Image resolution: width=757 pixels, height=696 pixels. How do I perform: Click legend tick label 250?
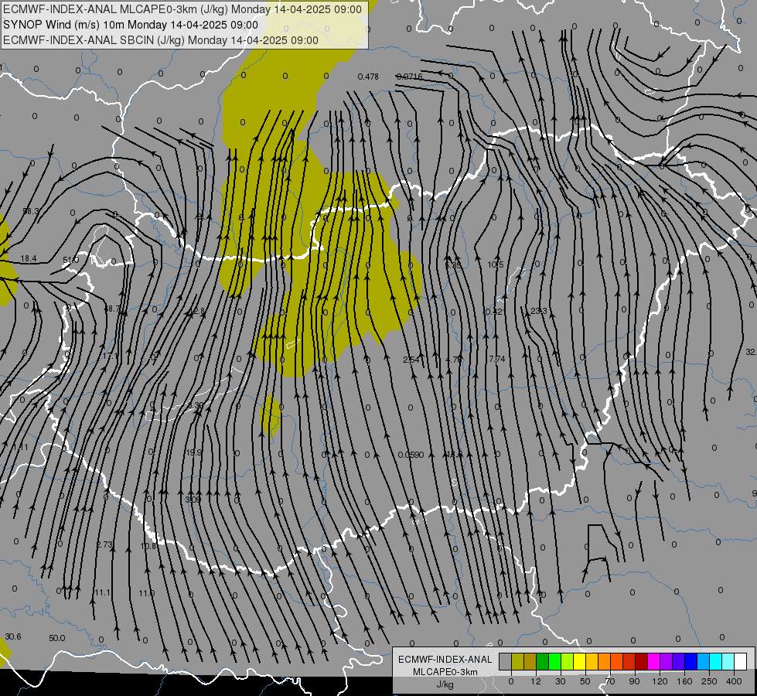point(709,681)
